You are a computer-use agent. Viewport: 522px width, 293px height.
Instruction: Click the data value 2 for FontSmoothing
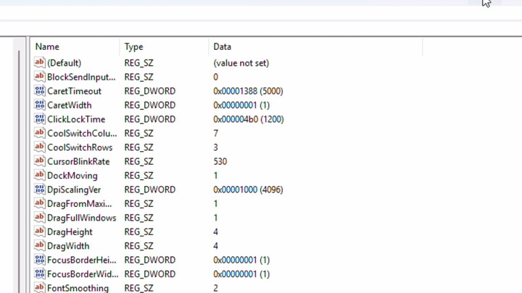click(216, 288)
